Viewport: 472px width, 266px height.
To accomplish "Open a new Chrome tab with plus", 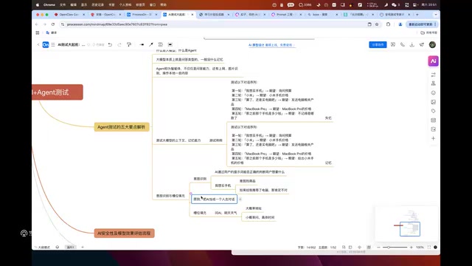I will [417, 15].
